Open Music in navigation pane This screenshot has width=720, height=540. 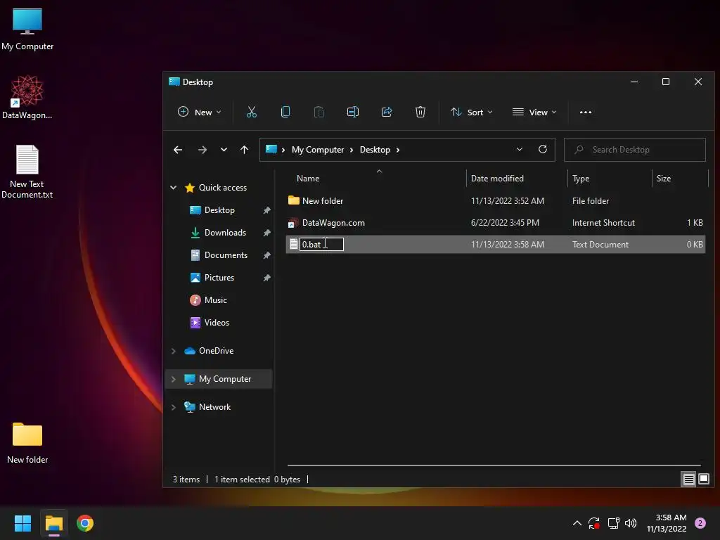(x=215, y=300)
